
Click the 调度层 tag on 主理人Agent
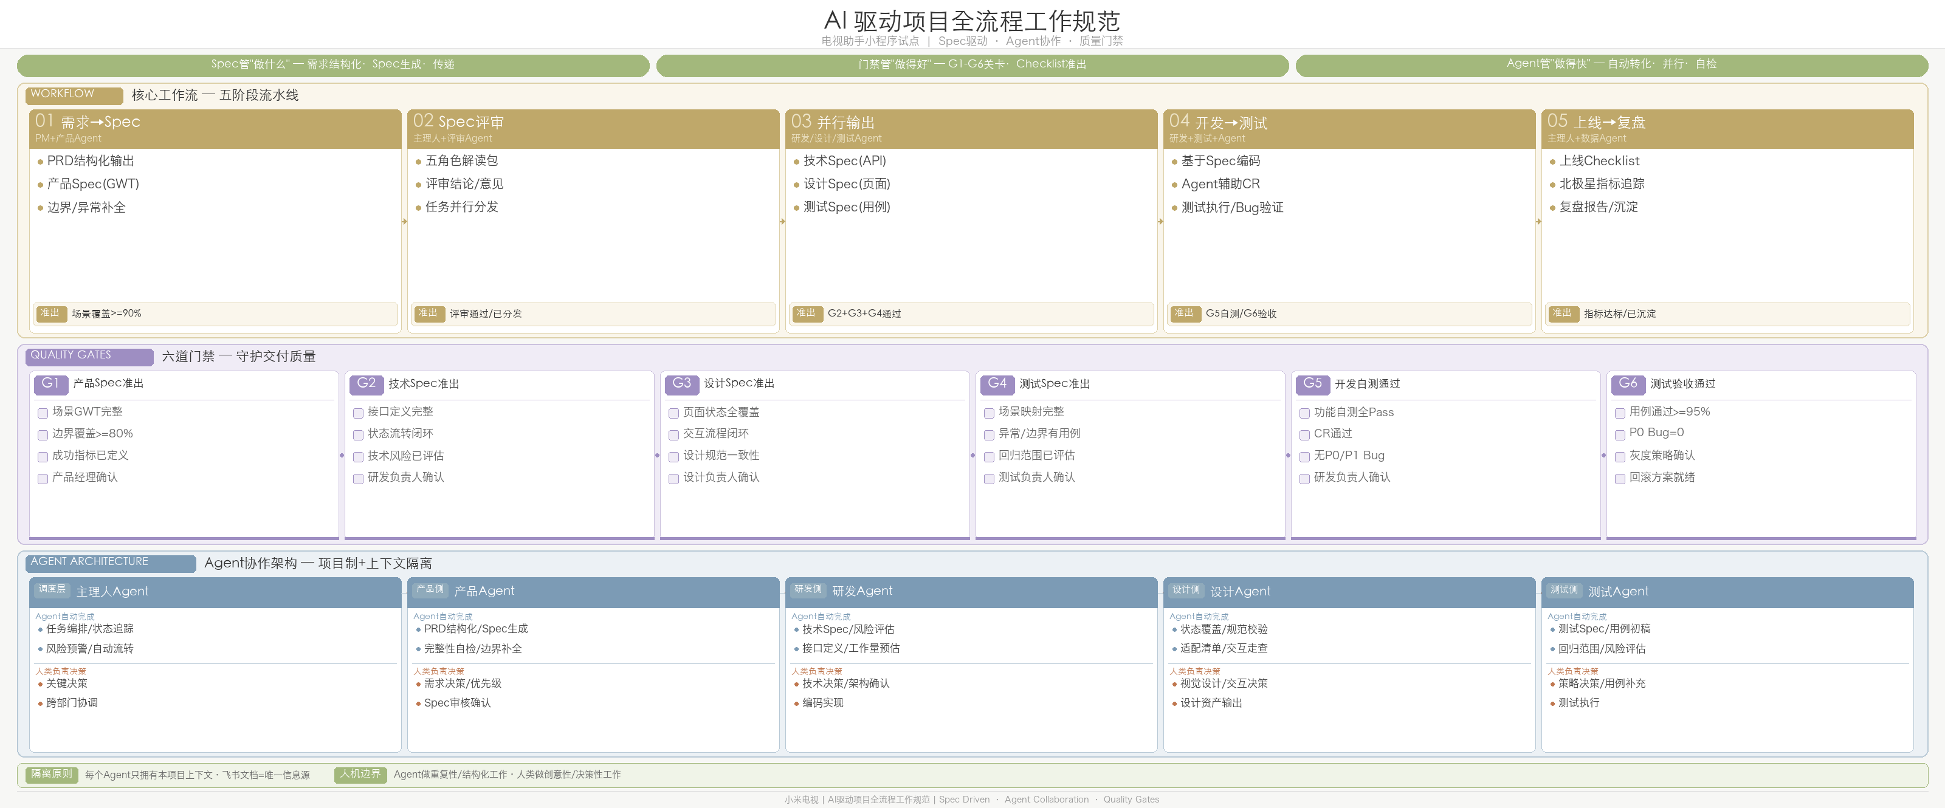(52, 590)
